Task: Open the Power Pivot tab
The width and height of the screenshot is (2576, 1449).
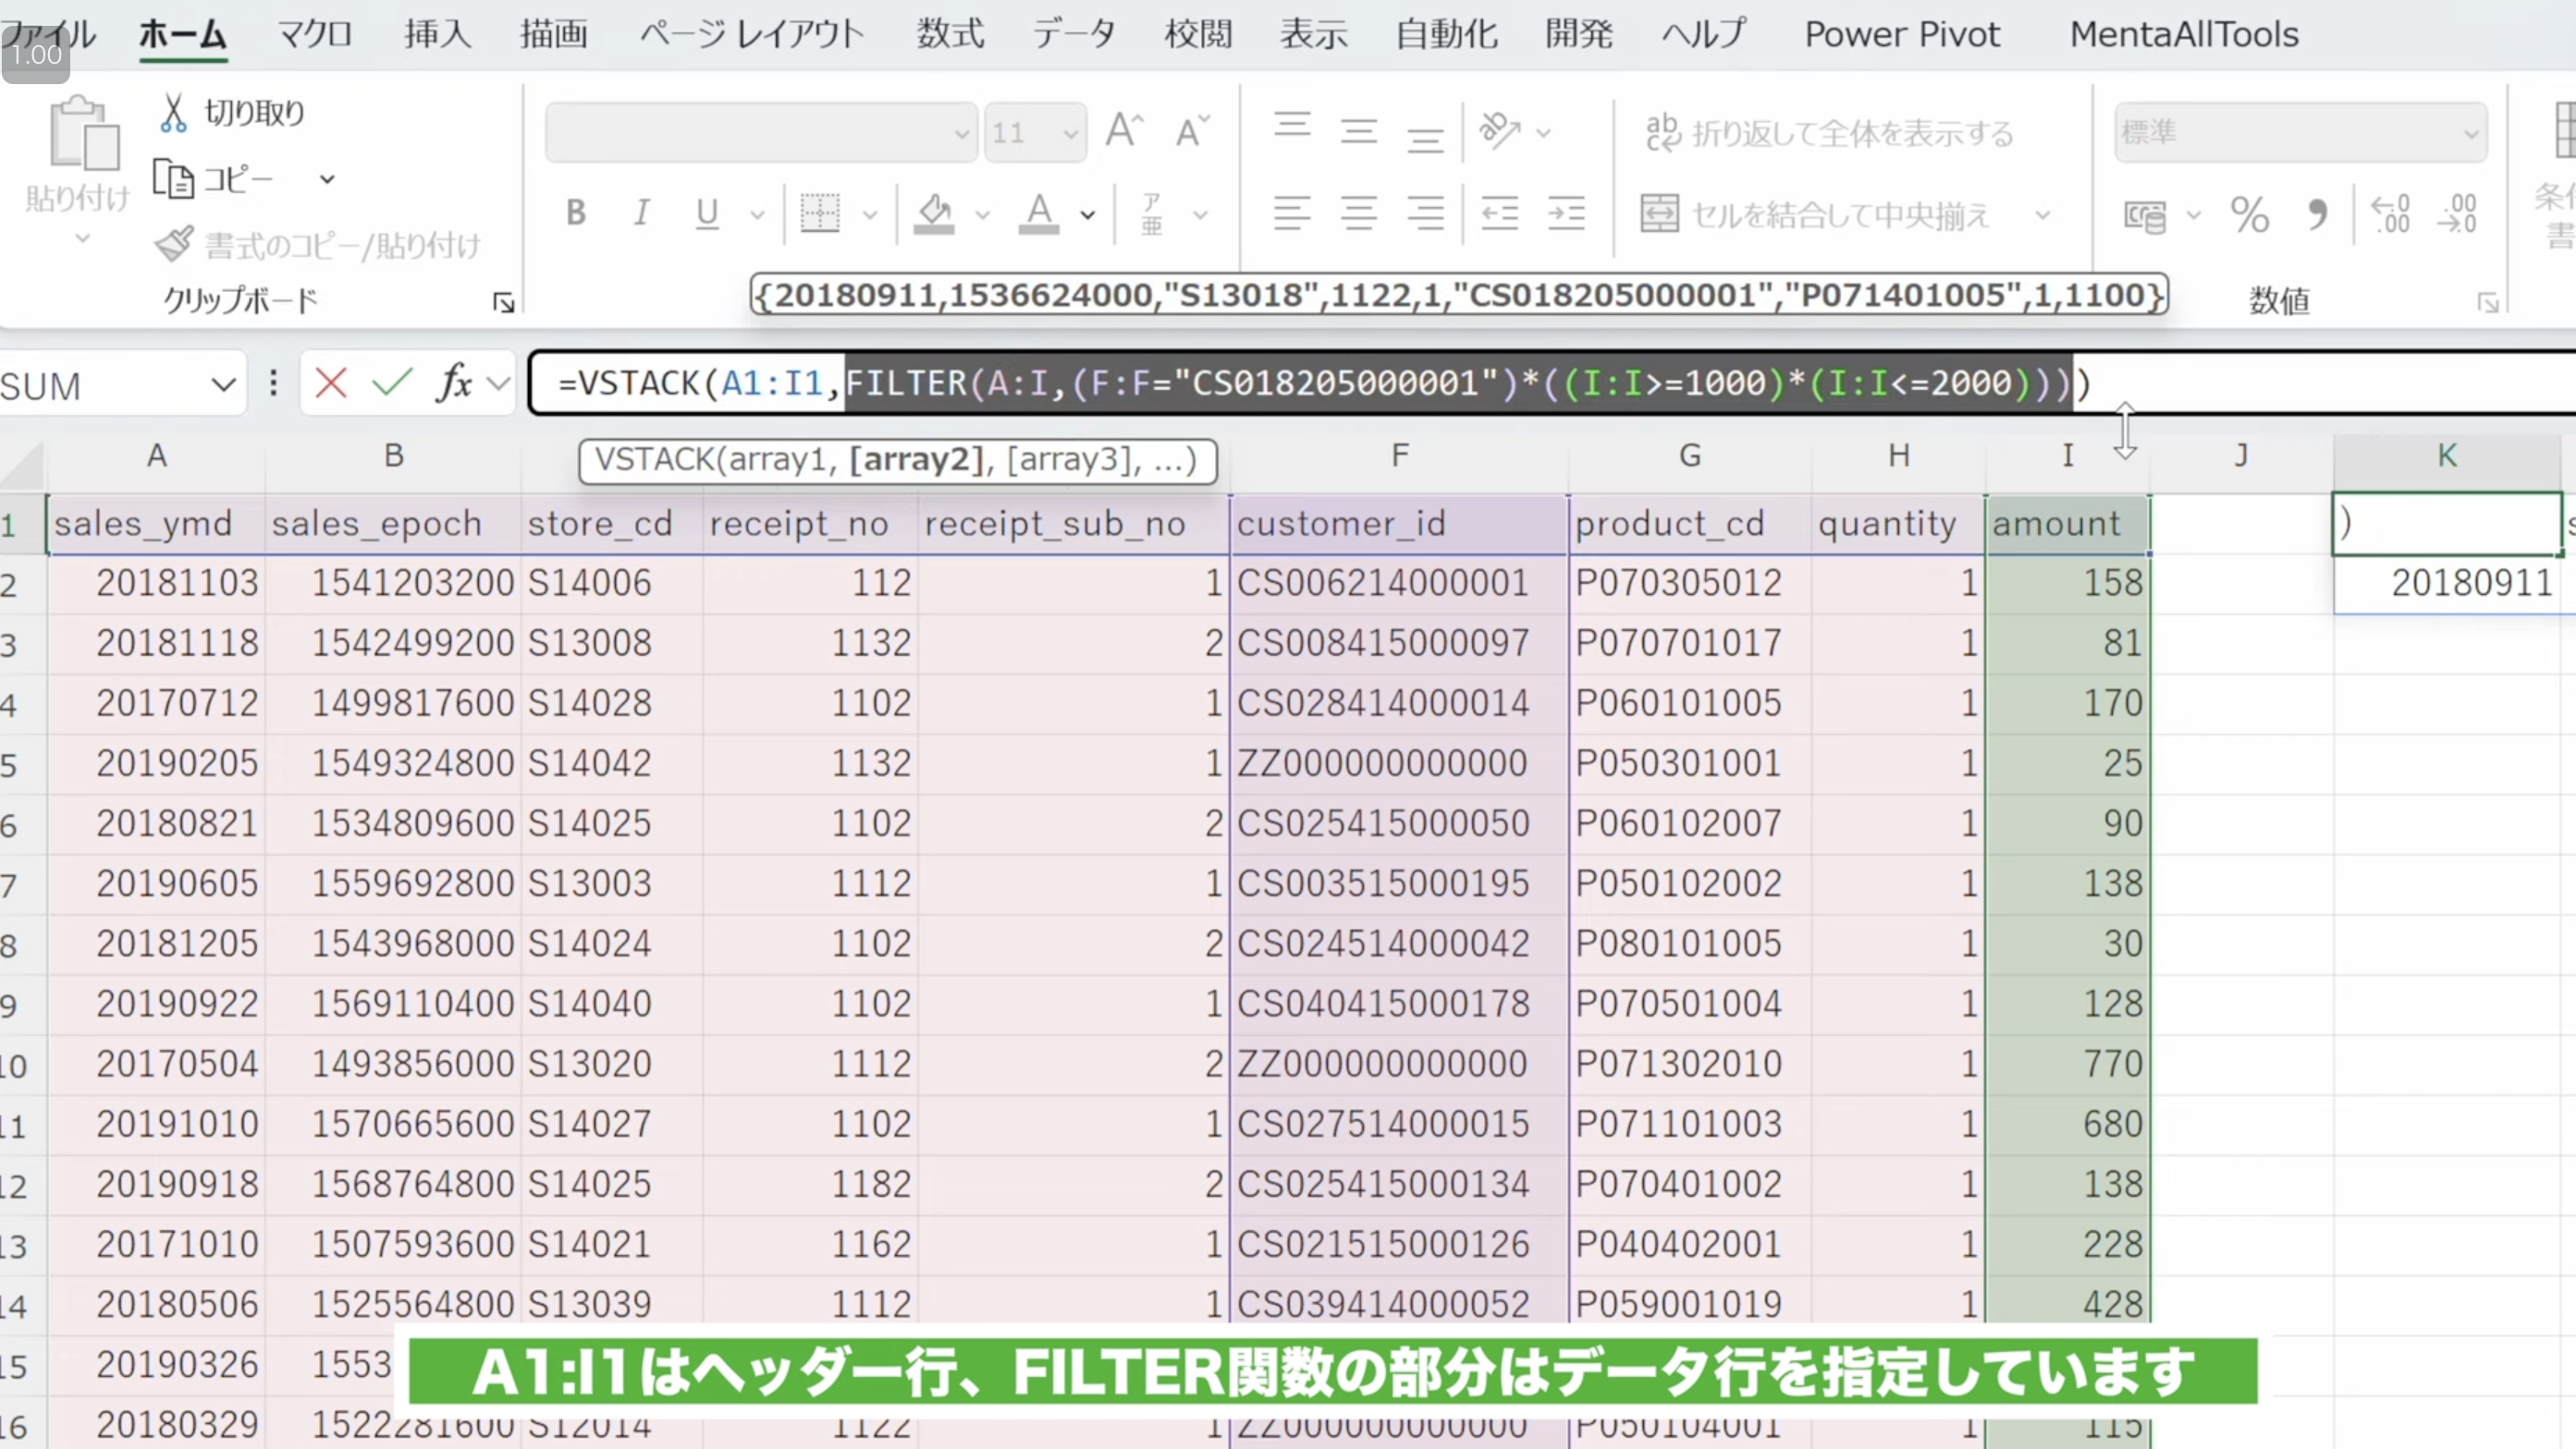Action: pyautogui.click(x=1902, y=35)
